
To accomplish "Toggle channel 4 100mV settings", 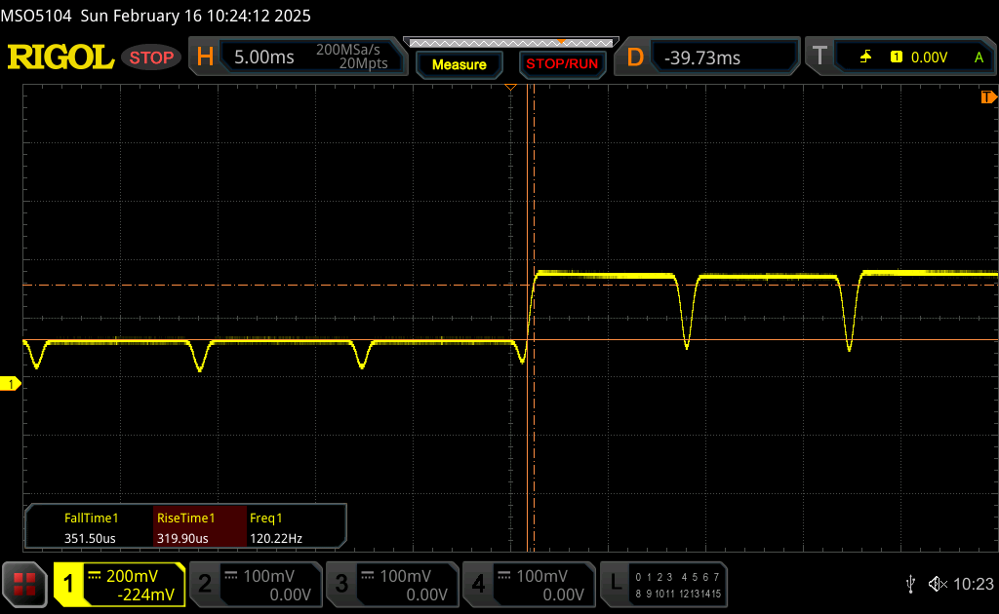I will coord(529,585).
